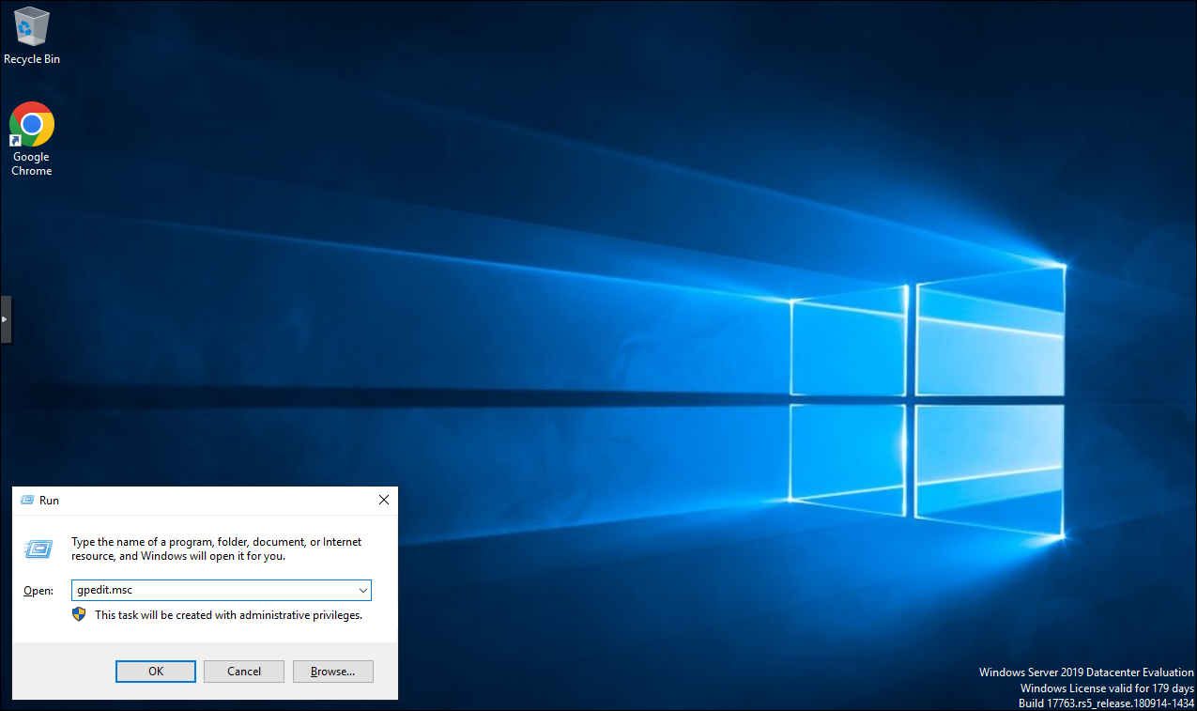
Task: Click inside the Open text field
Action: [x=213, y=591]
